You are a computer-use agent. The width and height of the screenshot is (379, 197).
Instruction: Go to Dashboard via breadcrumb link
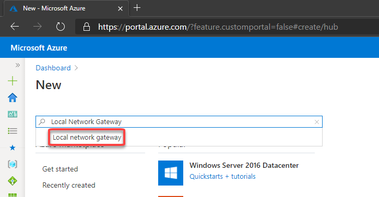point(53,68)
